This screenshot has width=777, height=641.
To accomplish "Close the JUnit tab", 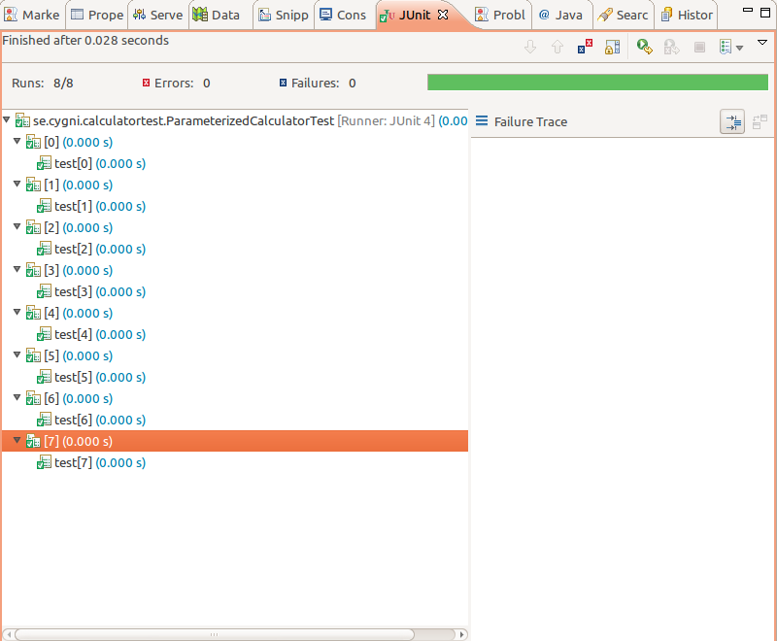I will point(443,15).
